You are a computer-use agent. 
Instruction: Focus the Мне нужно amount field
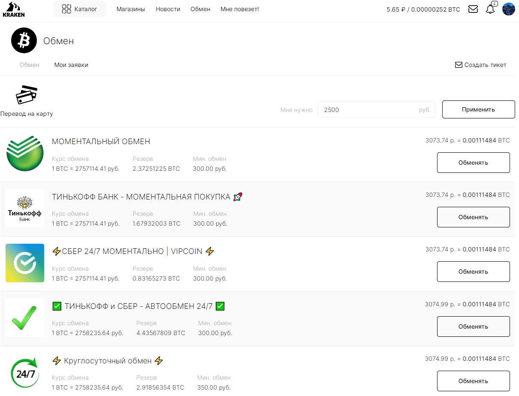(x=376, y=110)
